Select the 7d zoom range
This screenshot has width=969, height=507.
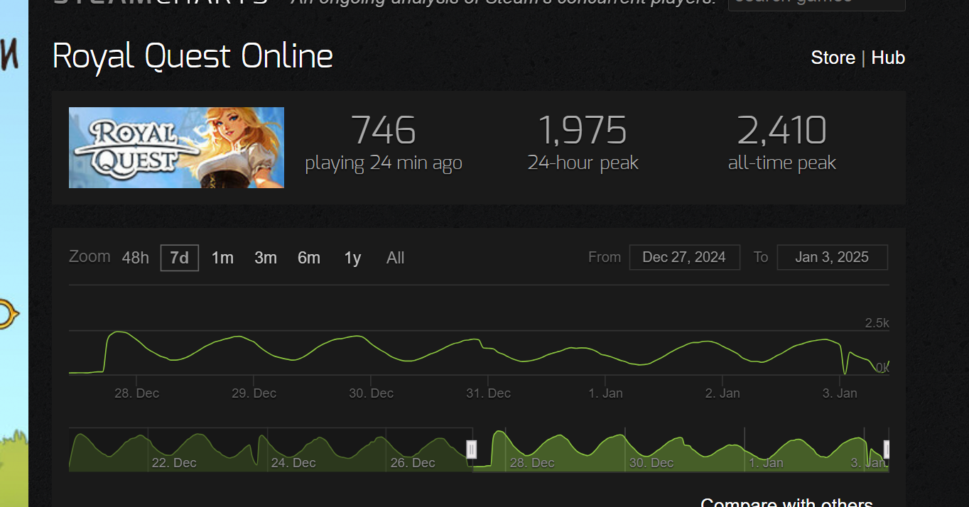(x=180, y=258)
